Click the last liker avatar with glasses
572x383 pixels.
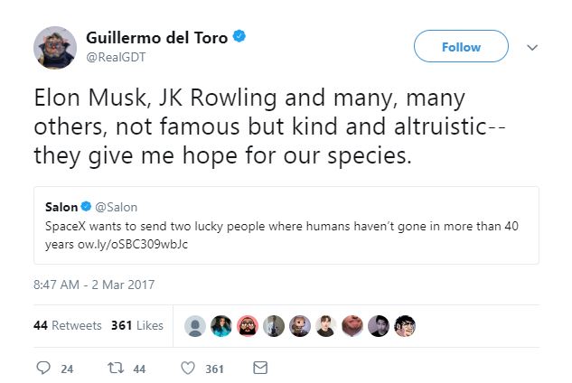point(406,326)
